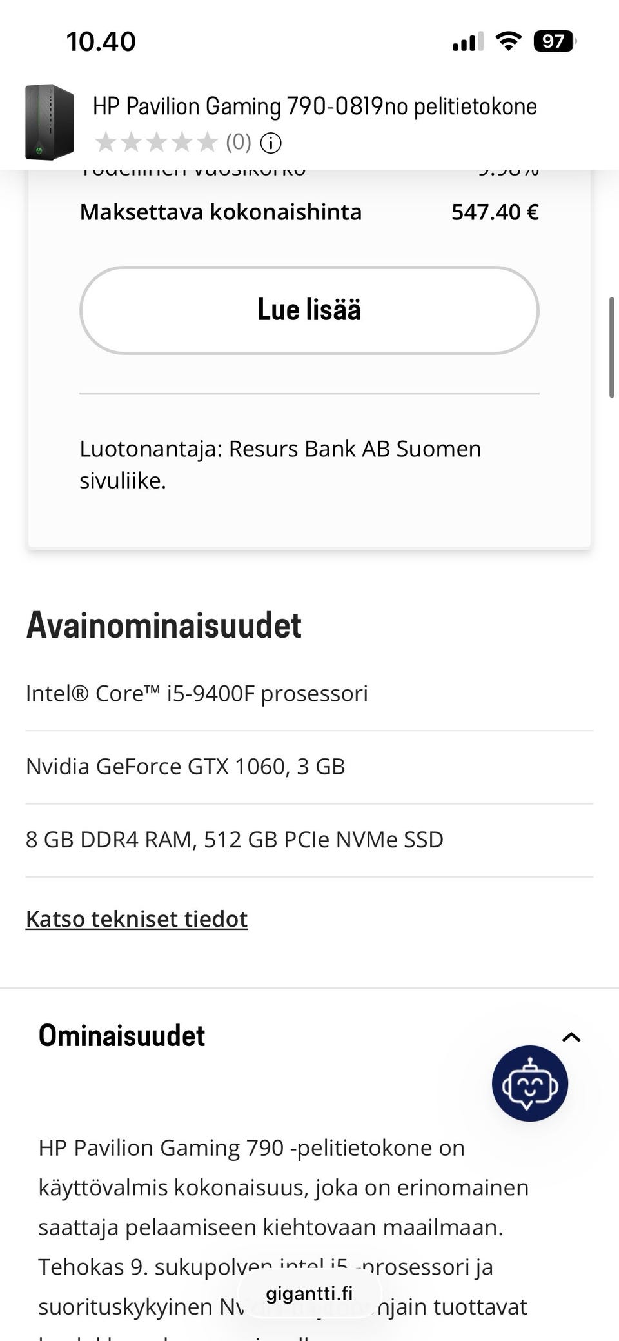Screen dimensions: 619x1341
Task: Click the five-star rating icons
Action: pos(156,143)
